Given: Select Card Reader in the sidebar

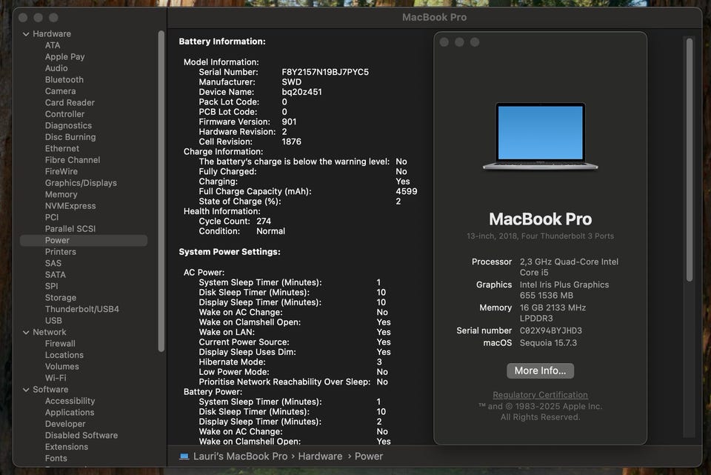Looking at the screenshot, I should pyautogui.click(x=70, y=102).
